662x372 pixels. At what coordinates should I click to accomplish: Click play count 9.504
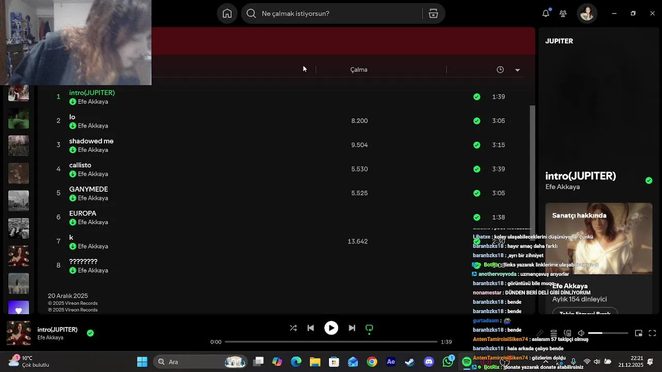tap(359, 145)
